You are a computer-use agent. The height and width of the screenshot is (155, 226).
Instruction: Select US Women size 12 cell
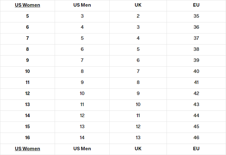(27, 93)
